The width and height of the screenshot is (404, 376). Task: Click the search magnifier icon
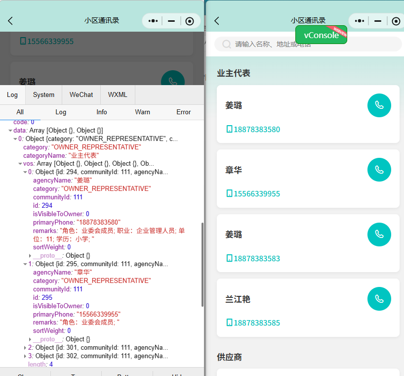tap(227, 44)
